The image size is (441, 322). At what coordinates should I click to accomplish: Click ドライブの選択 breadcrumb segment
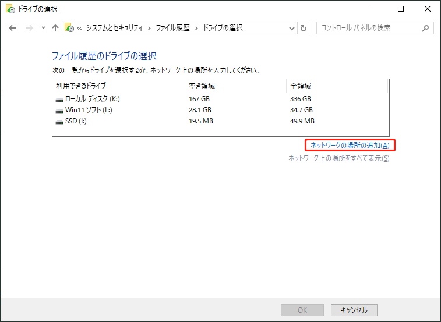pyautogui.click(x=223, y=28)
